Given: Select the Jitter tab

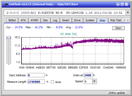Looking at the screenshot, I should [x=102, y=20].
